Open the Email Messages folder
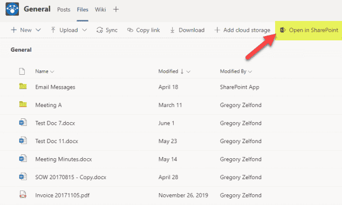 pyautogui.click(x=55, y=87)
